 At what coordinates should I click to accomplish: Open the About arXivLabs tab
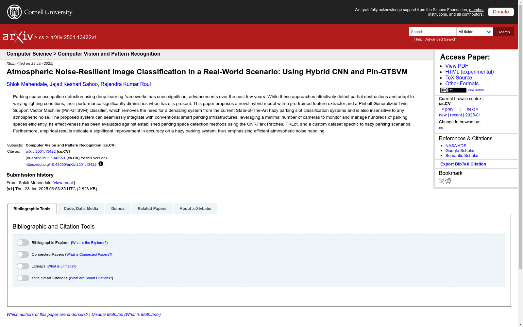coord(195,209)
